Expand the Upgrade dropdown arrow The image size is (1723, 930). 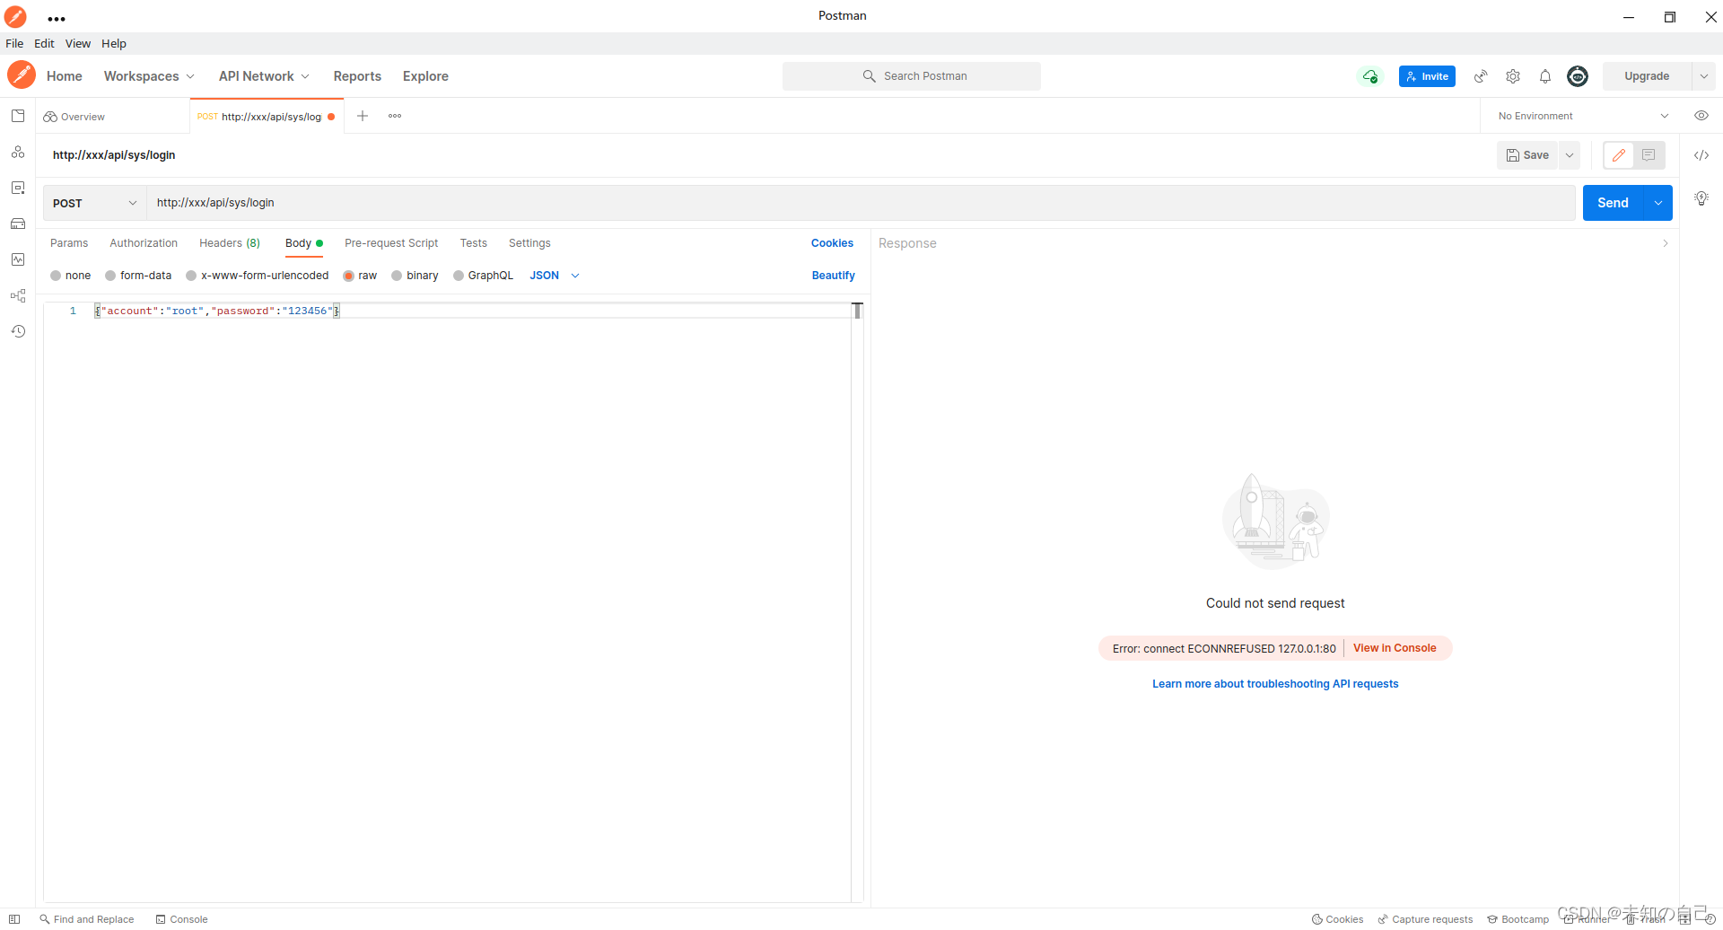[x=1703, y=76]
